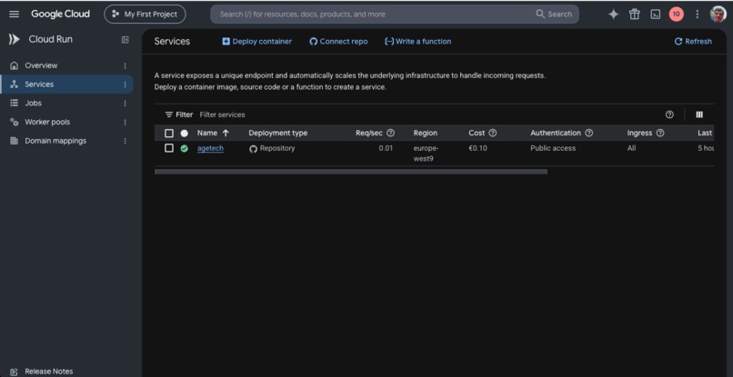Click the Repository deployment type cell
This screenshot has height=377, width=733.
(x=272, y=149)
